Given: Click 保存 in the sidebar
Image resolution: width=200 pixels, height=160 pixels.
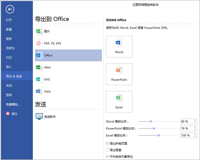Looking at the screenshot, I should point(9,39).
